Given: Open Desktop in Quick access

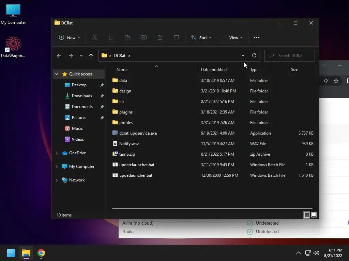Looking at the screenshot, I should [x=79, y=85].
